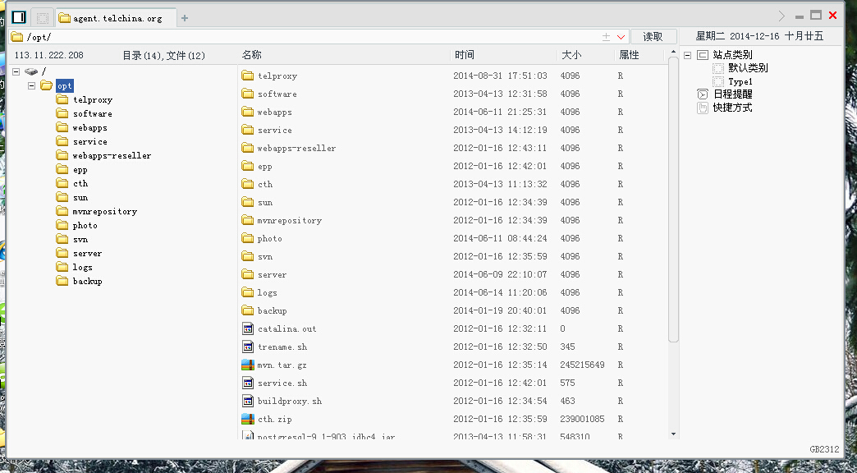Image resolution: width=857 pixels, height=473 pixels.
Task: Click the photo folder icon in tree
Action: (x=62, y=225)
